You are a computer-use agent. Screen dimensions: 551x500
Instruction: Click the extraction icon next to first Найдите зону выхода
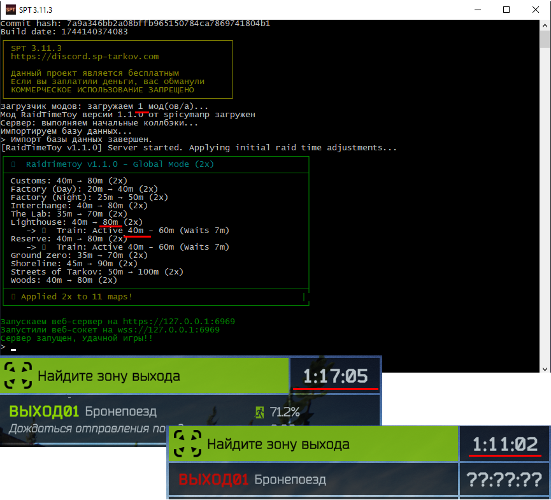18,376
